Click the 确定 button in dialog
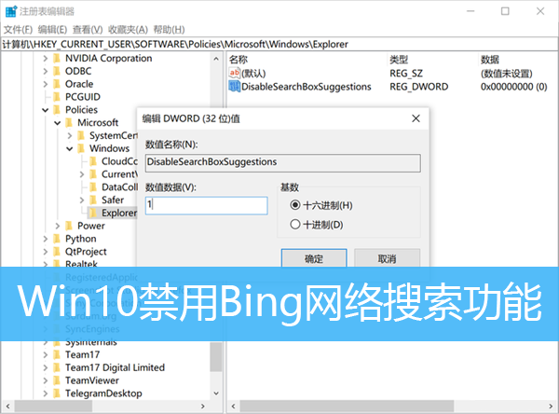The height and width of the screenshot is (414, 559). 314,258
